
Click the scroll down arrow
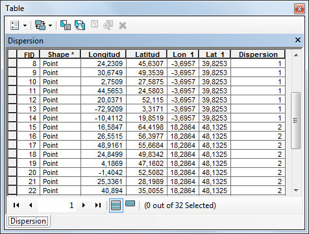coord(296,190)
